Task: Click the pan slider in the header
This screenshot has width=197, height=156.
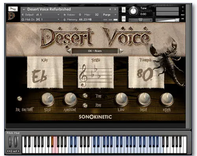Action: [141, 20]
